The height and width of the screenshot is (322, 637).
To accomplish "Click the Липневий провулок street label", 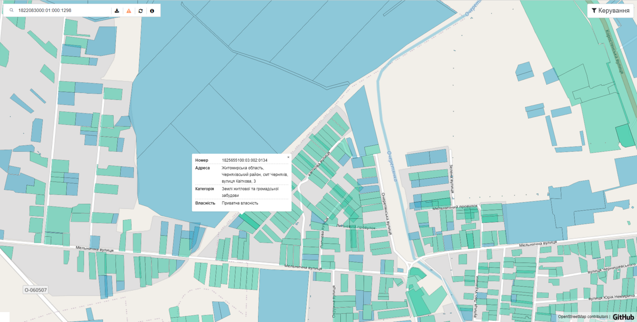I will tap(356, 226).
